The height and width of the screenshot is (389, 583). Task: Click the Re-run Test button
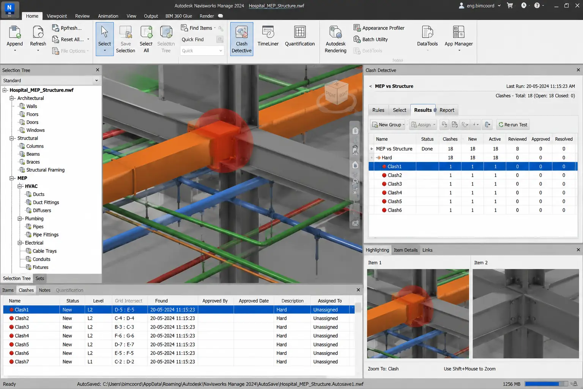513,125
